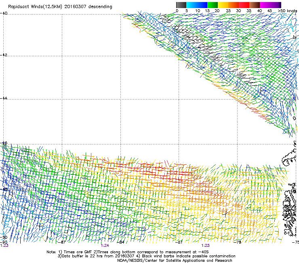Click the '1:24' pass time label
This screenshot has width=299, height=263.
coord(105,246)
